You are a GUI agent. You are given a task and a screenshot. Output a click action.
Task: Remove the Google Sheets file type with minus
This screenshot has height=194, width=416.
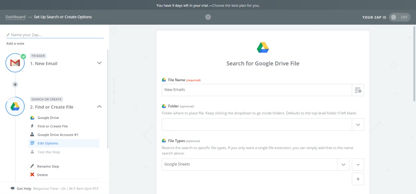pos(358,165)
